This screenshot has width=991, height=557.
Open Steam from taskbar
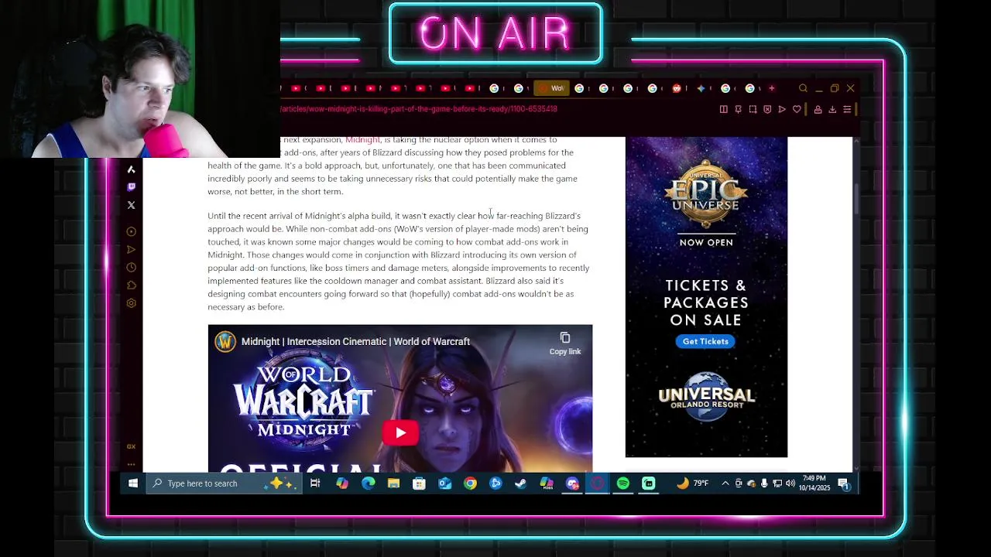(x=521, y=484)
